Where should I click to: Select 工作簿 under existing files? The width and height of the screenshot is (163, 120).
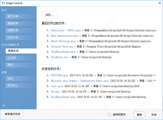[x=20, y=58]
